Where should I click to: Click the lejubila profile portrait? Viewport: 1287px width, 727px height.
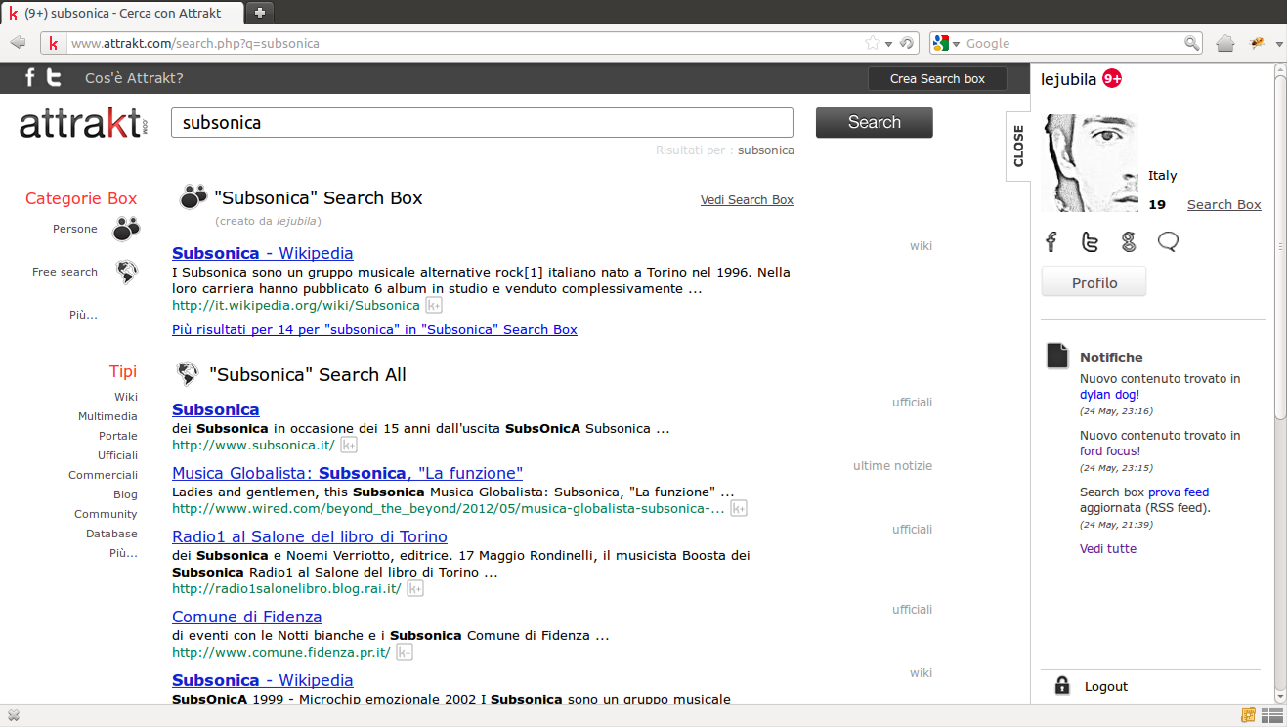[x=1090, y=163]
